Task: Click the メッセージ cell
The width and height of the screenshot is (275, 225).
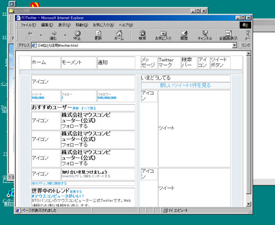Action: coord(149,62)
